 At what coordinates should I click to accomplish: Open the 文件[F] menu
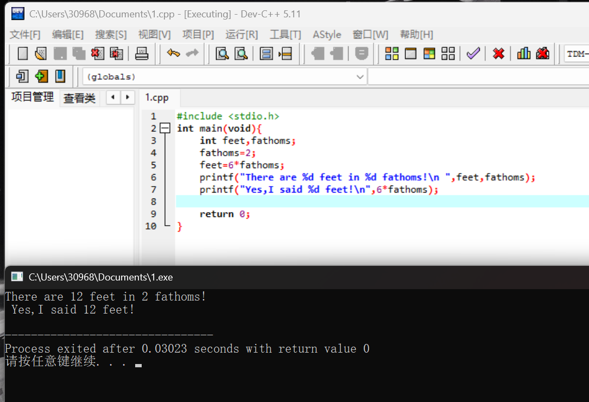click(25, 35)
